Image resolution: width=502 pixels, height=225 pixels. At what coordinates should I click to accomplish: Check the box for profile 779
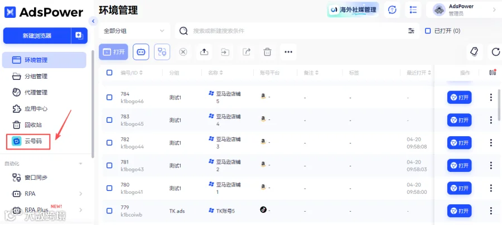pyautogui.click(x=109, y=211)
